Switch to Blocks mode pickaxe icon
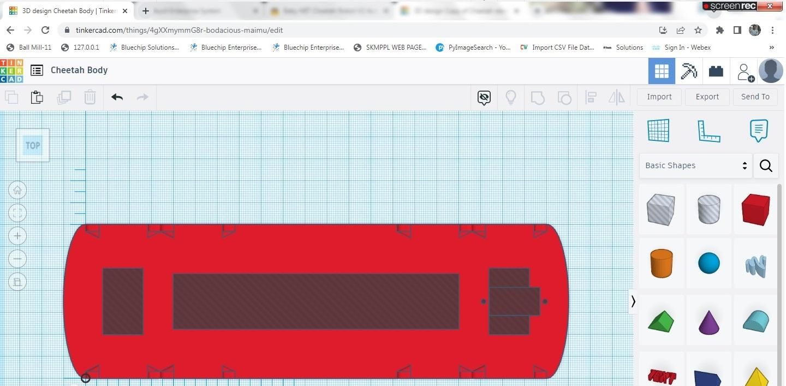 689,71
